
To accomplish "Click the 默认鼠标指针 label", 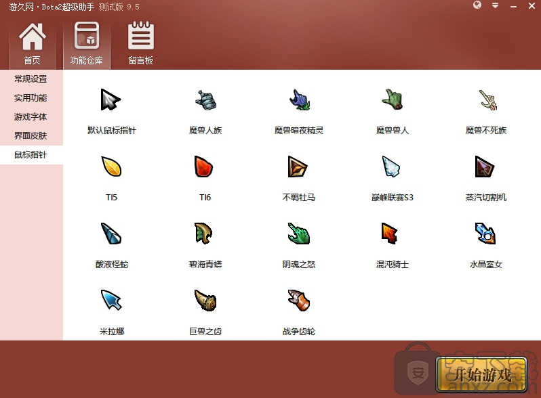I will tap(112, 130).
